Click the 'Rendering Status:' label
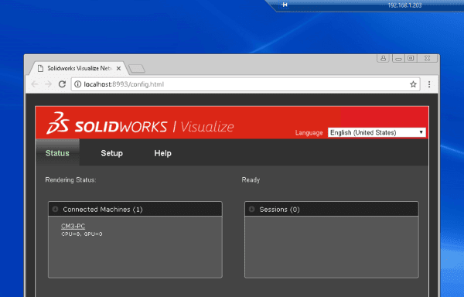The image size is (464, 297). 70,180
